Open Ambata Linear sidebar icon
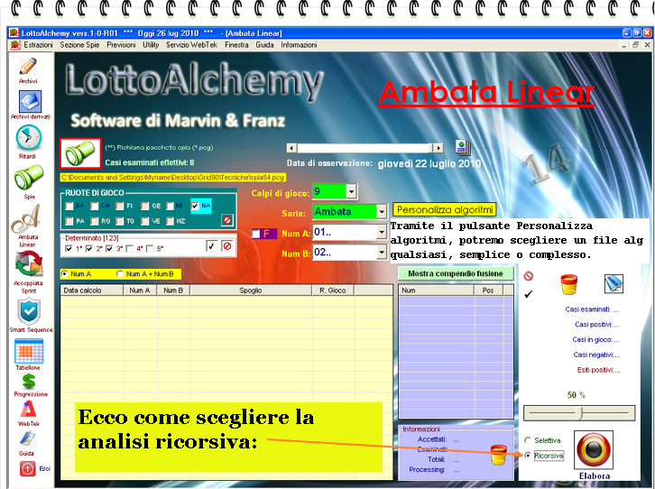The height and width of the screenshot is (489, 655). pos(26,218)
